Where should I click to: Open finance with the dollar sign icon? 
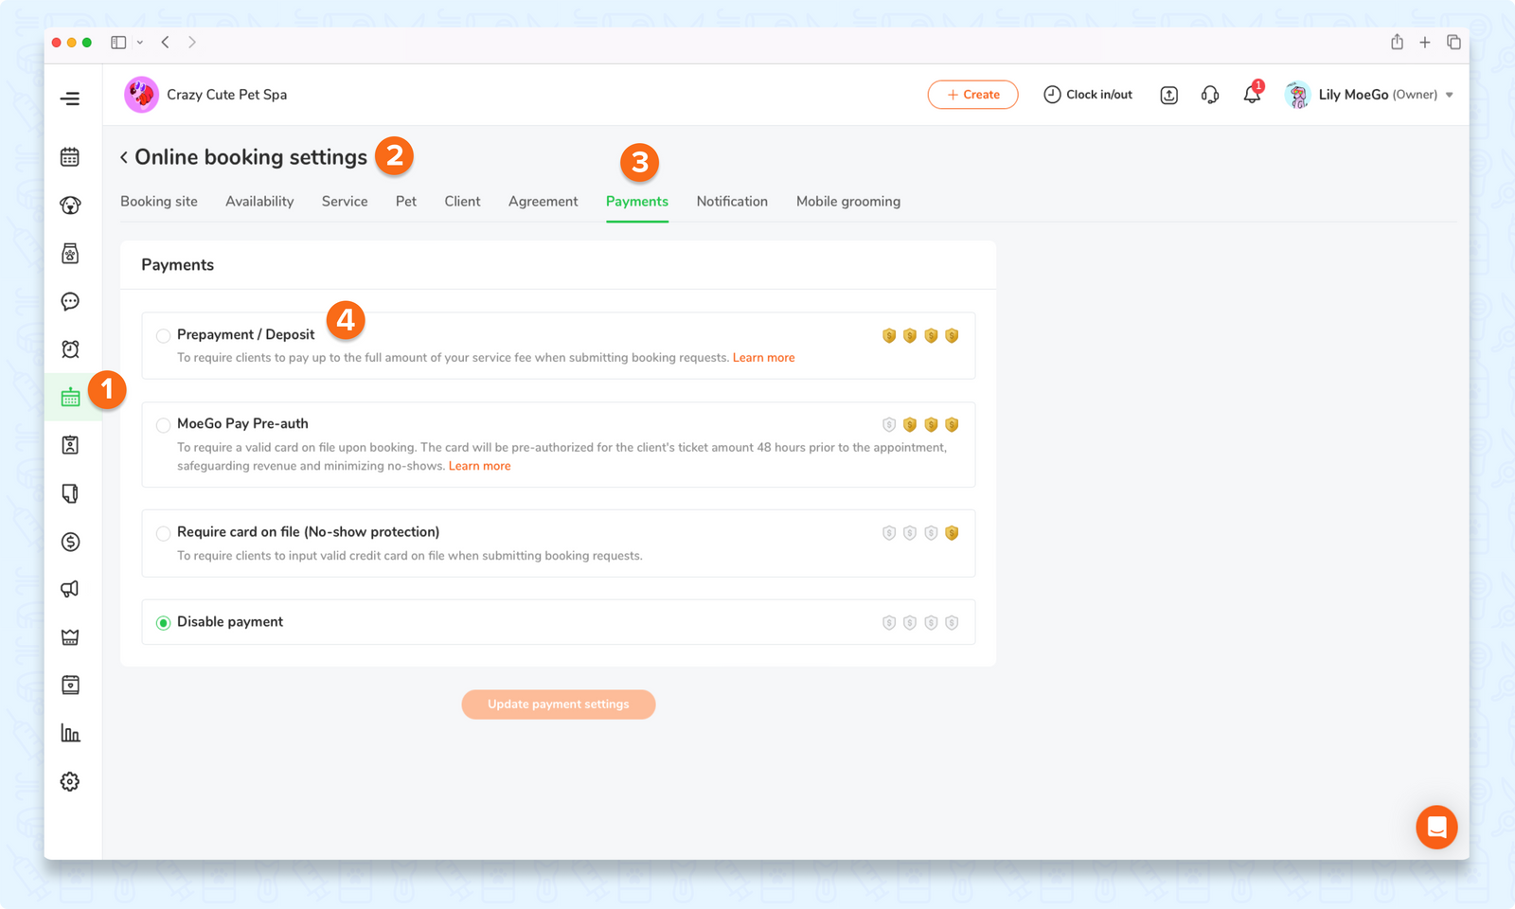pyautogui.click(x=70, y=542)
